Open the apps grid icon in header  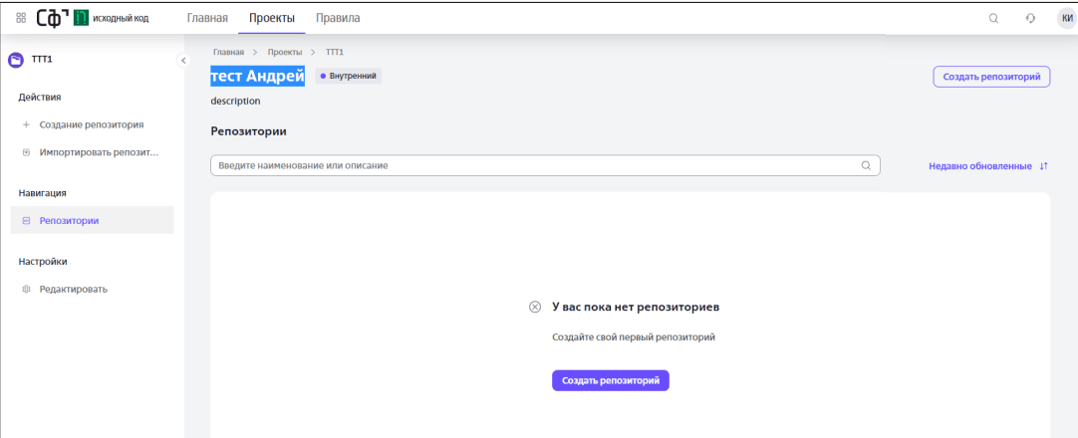tap(20, 18)
